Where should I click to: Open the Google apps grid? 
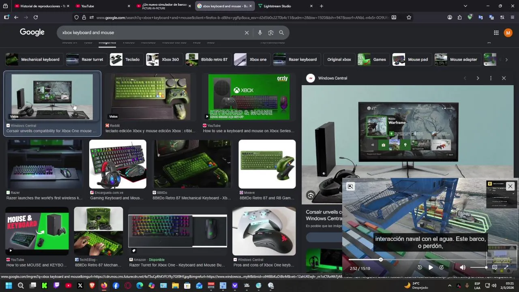[496, 33]
